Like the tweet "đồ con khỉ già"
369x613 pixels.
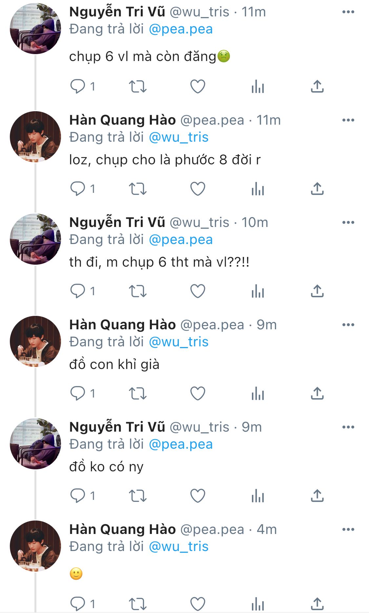click(197, 394)
